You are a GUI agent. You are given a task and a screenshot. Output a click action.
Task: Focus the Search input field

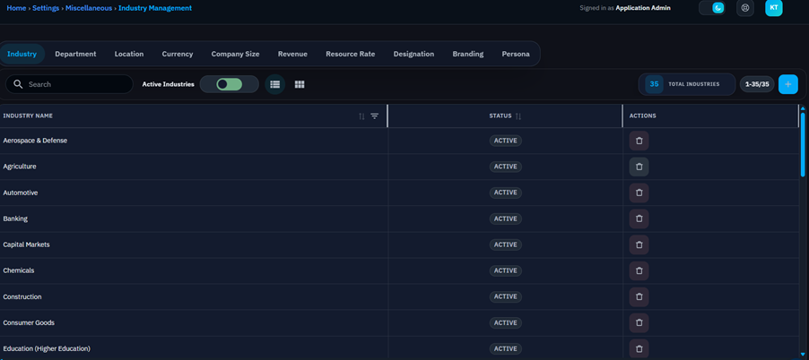(69, 84)
